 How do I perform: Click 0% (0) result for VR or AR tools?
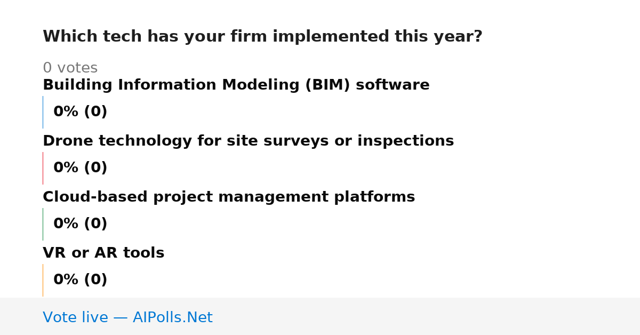(x=81, y=280)
